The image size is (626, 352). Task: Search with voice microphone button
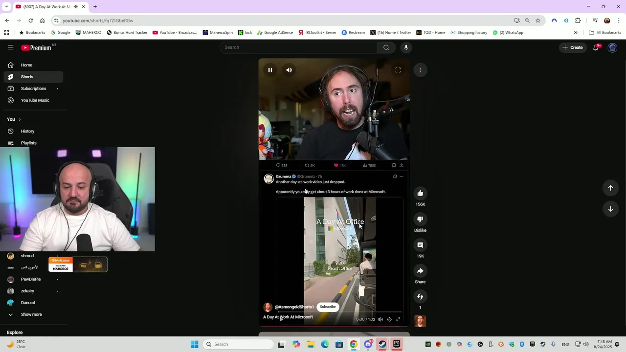click(x=406, y=47)
